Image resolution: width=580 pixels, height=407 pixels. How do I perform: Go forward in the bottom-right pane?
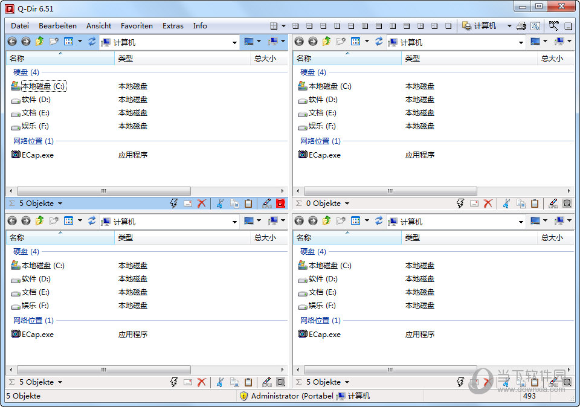pos(313,220)
